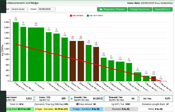
Task: Click the info icon next to Days Ahead
Action: tap(77, 104)
